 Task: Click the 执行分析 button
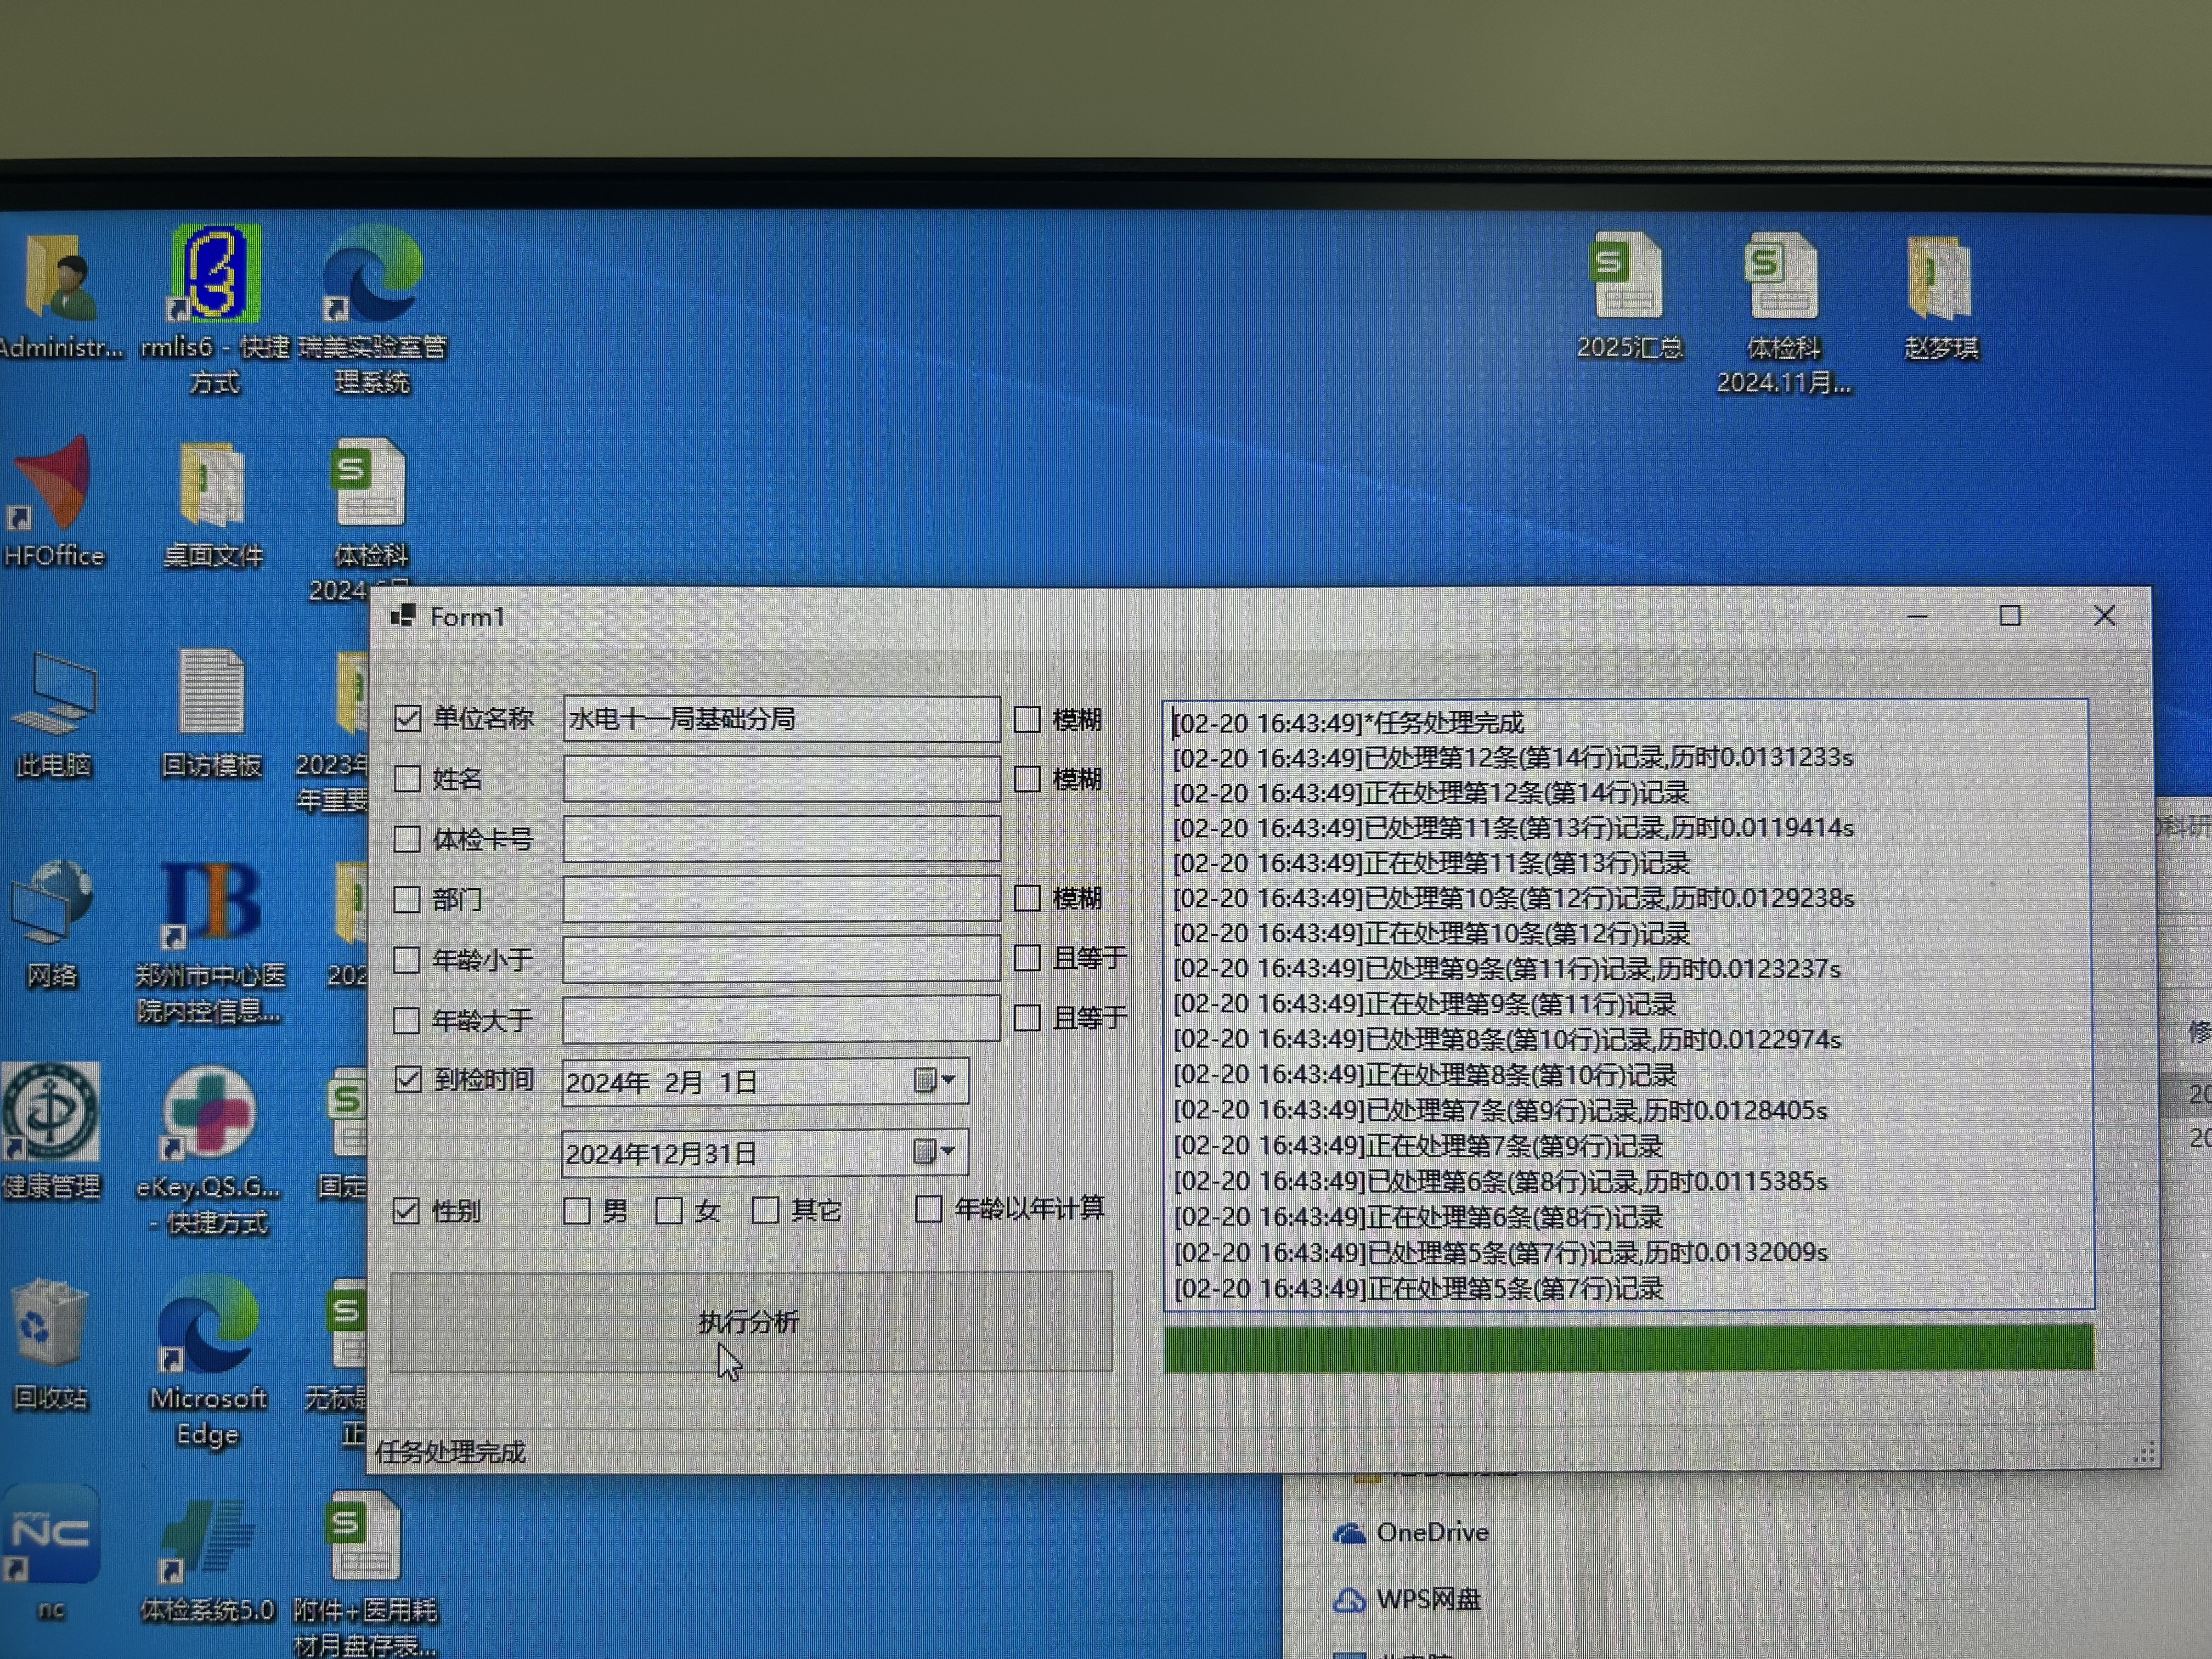(x=751, y=1321)
